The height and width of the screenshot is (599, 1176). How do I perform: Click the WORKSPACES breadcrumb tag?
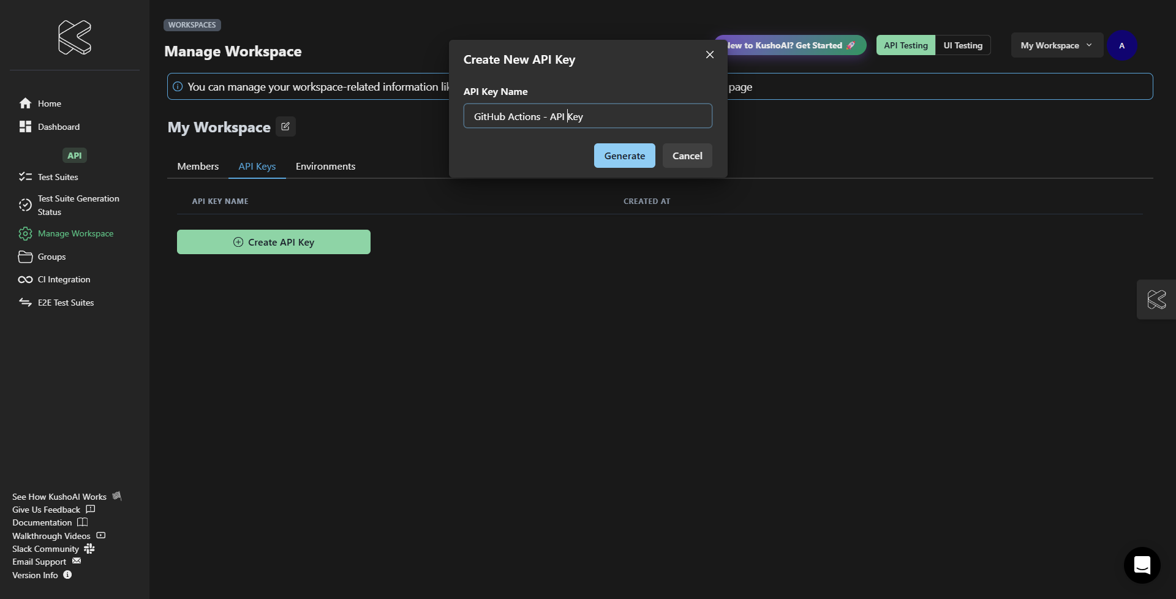click(192, 25)
